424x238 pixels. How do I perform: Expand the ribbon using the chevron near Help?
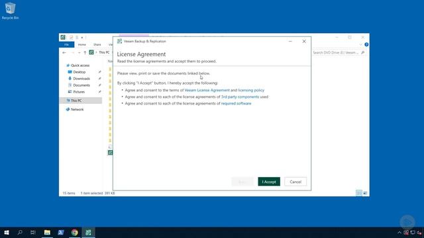pyautogui.click(x=360, y=44)
